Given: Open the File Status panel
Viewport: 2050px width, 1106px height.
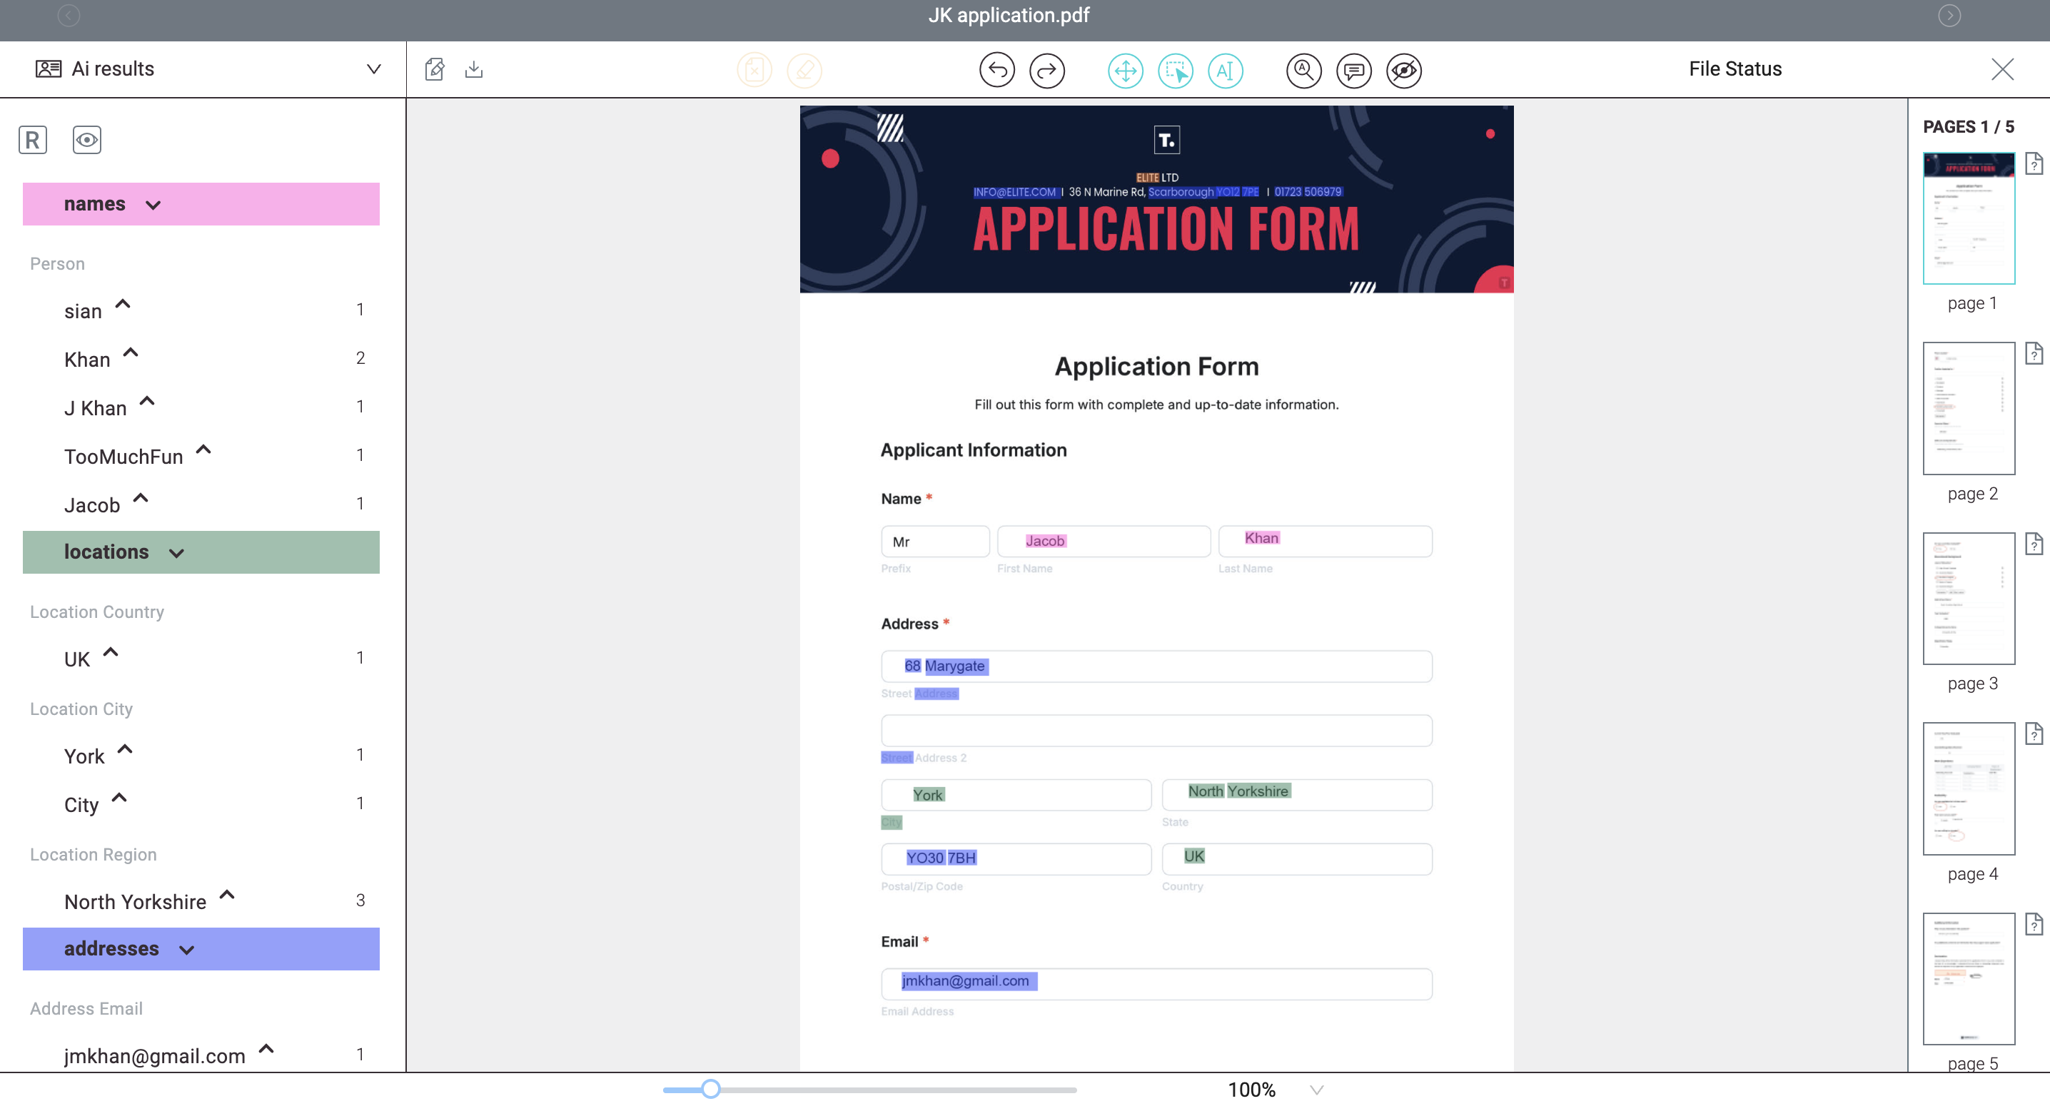Looking at the screenshot, I should [x=1735, y=69].
